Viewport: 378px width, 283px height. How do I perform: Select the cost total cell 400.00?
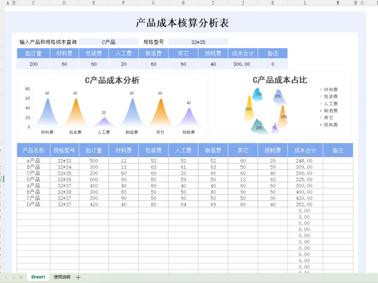[305, 192]
